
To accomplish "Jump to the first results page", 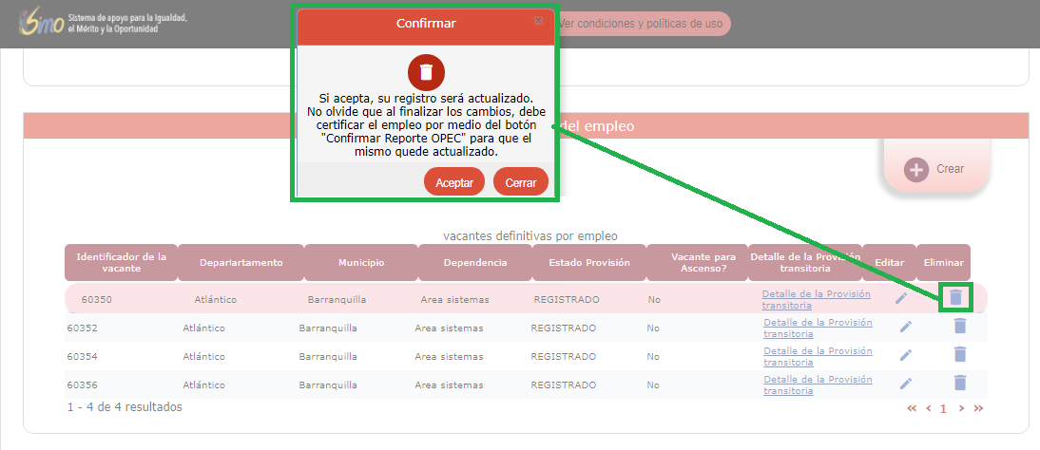I will [x=912, y=408].
